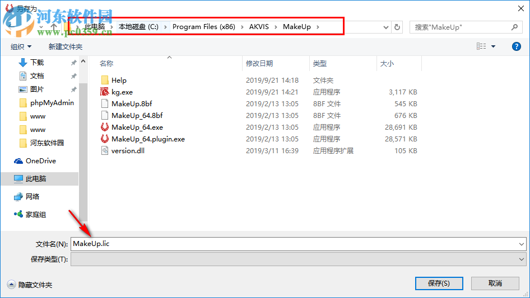Click the Help folder icon

(105, 80)
